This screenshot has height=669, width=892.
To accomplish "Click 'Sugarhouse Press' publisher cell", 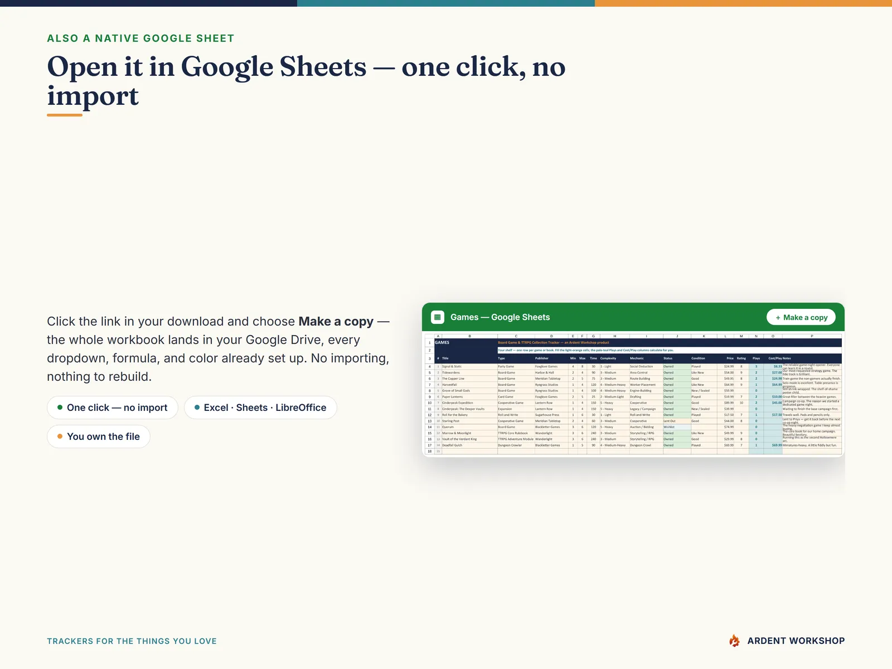I will [551, 415].
